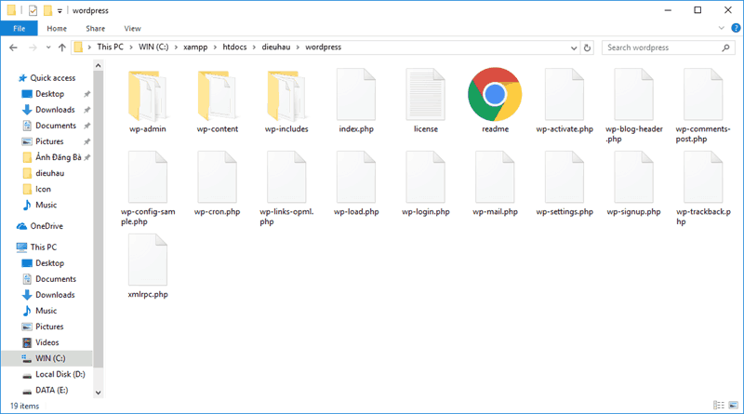
Task: Open the wp-admin folder
Action: click(148, 95)
